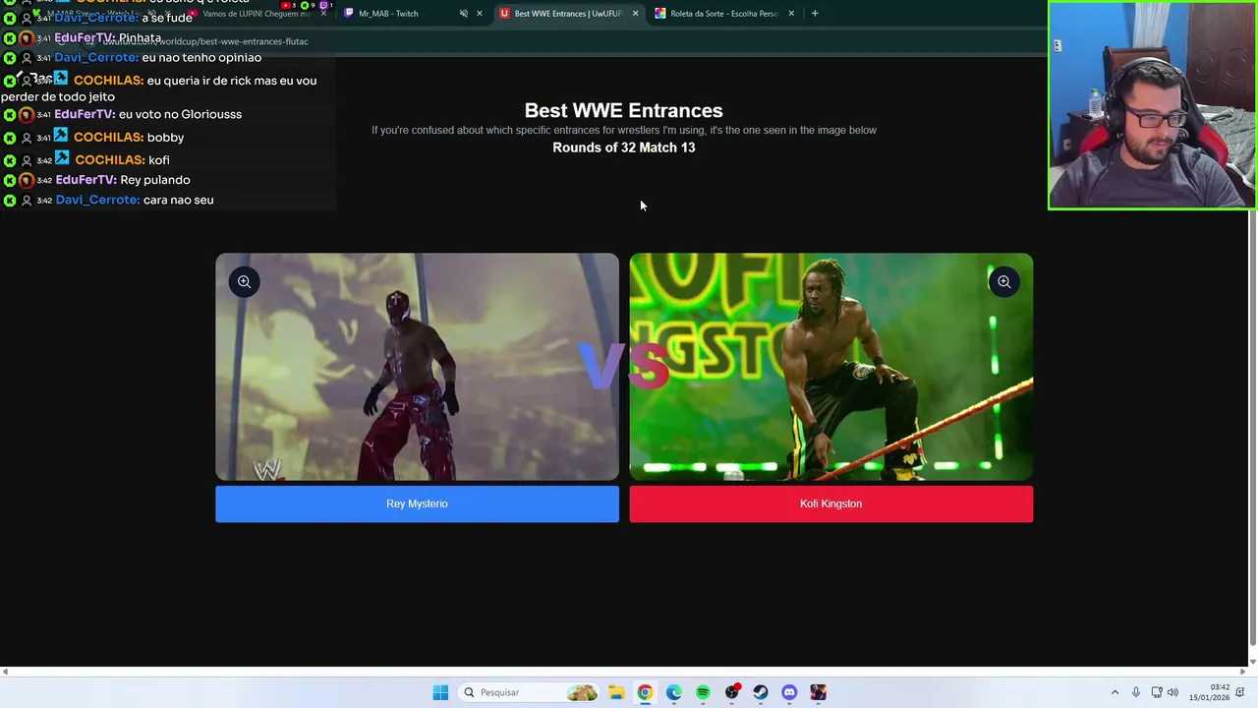Image resolution: width=1258 pixels, height=708 pixels.
Task: Click the horizontal scrollbar right arrow
Action: 1243,672
